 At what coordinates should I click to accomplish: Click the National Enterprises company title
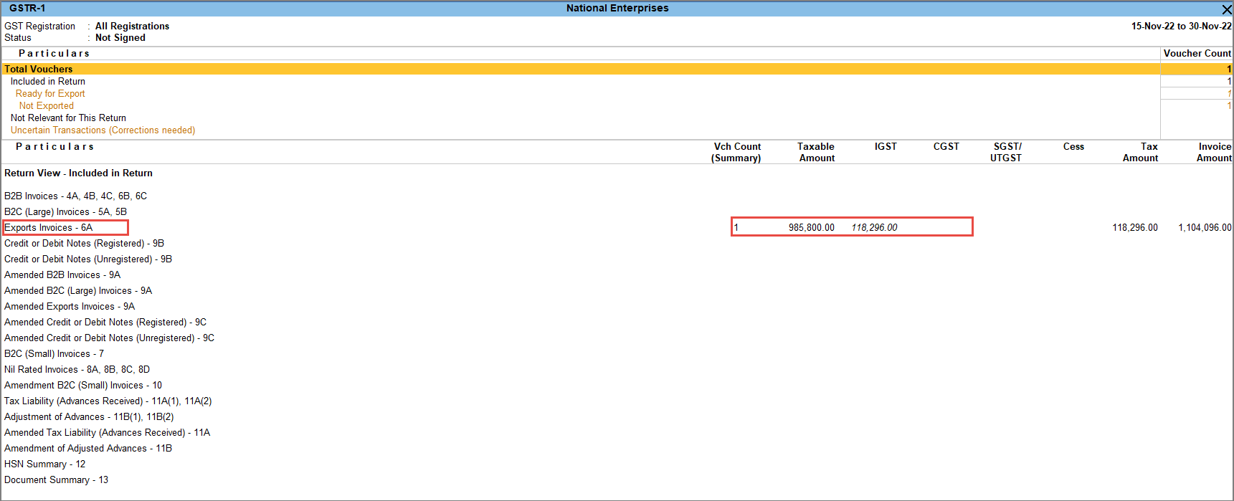(x=617, y=8)
